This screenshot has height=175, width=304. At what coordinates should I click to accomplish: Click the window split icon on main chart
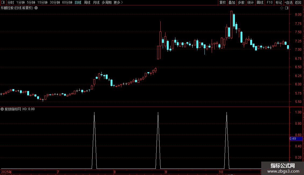287,8
